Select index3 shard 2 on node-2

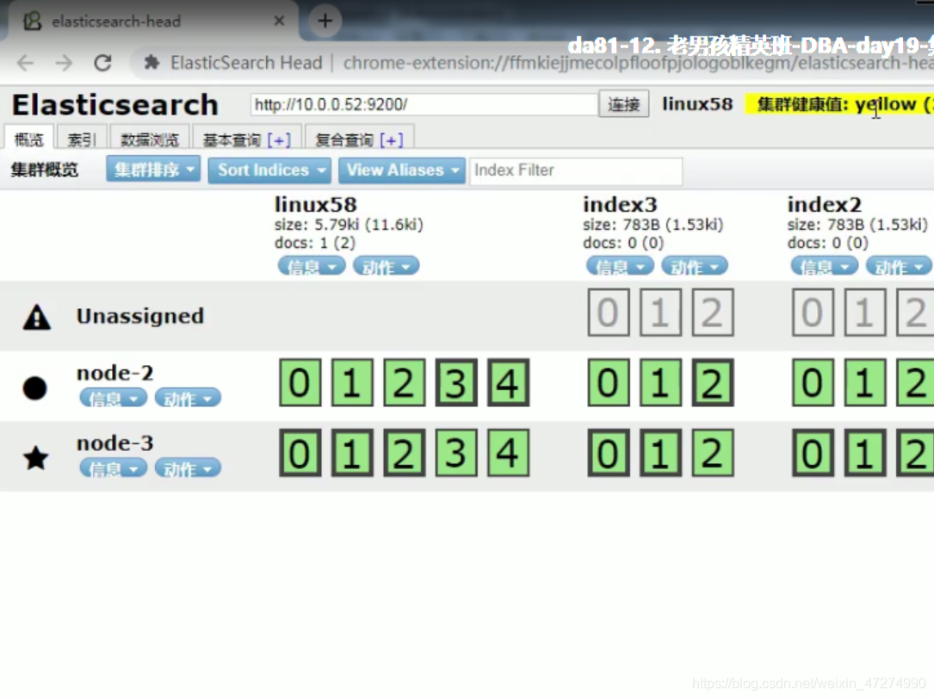(713, 382)
